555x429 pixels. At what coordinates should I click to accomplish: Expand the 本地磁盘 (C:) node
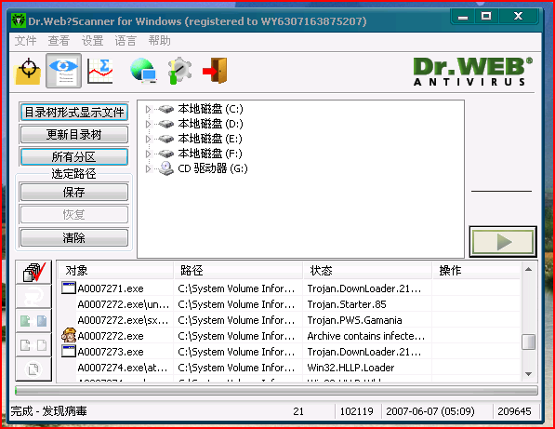point(149,109)
